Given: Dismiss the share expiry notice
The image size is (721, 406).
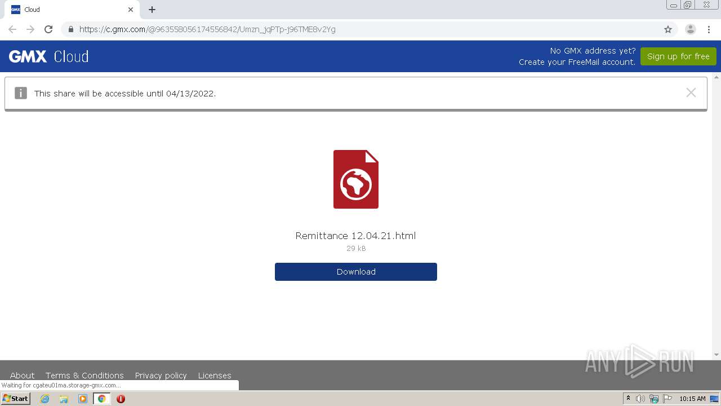Looking at the screenshot, I should click(691, 92).
